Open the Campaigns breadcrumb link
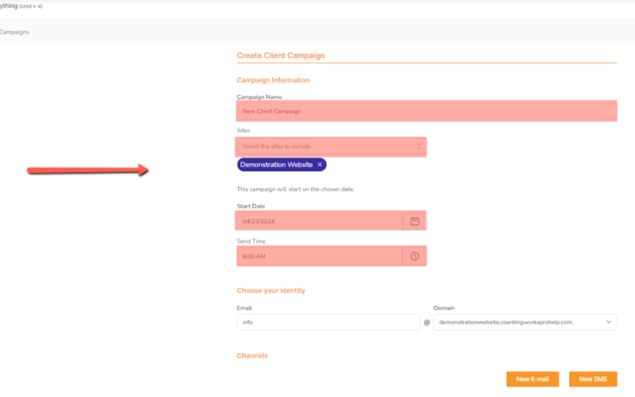The image size is (635, 397). 16,31
